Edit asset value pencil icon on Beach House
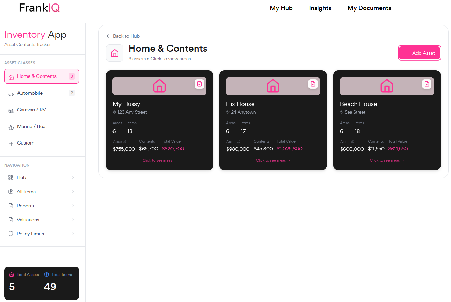The image size is (451, 302). point(352,142)
